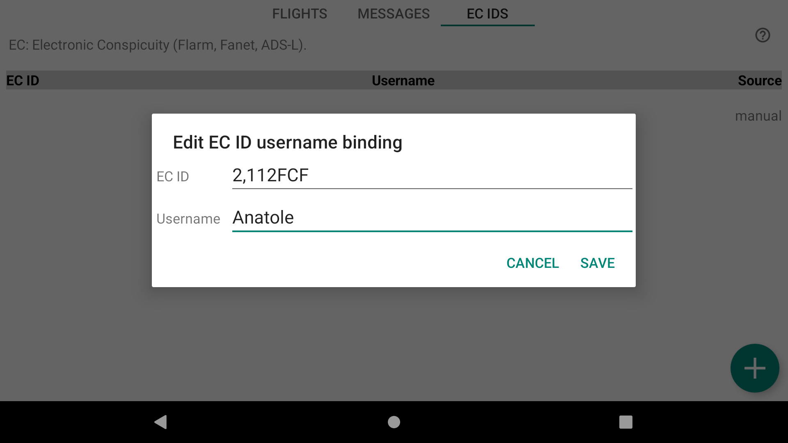Focus the EC ID field containing 2,112FCF
The height and width of the screenshot is (443, 788).
(x=432, y=176)
